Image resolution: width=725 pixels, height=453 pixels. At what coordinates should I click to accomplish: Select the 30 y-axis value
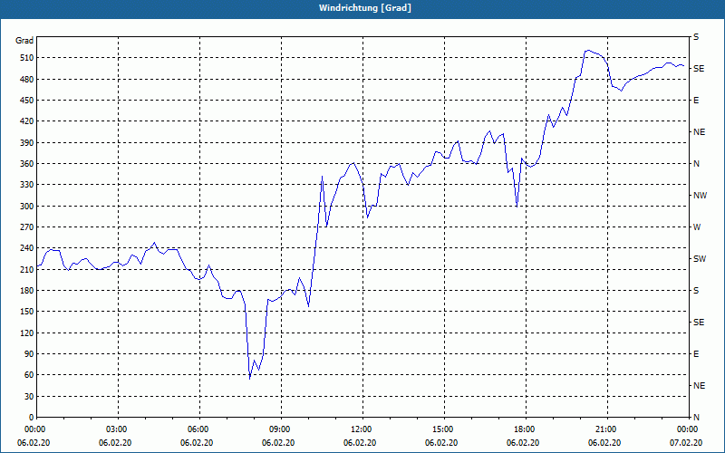tap(29, 396)
